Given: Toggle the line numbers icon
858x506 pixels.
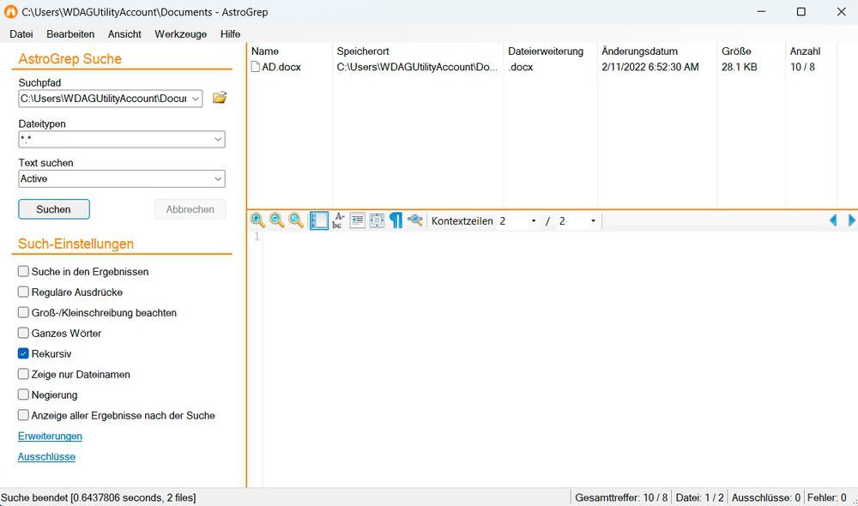Looking at the screenshot, I should point(319,220).
